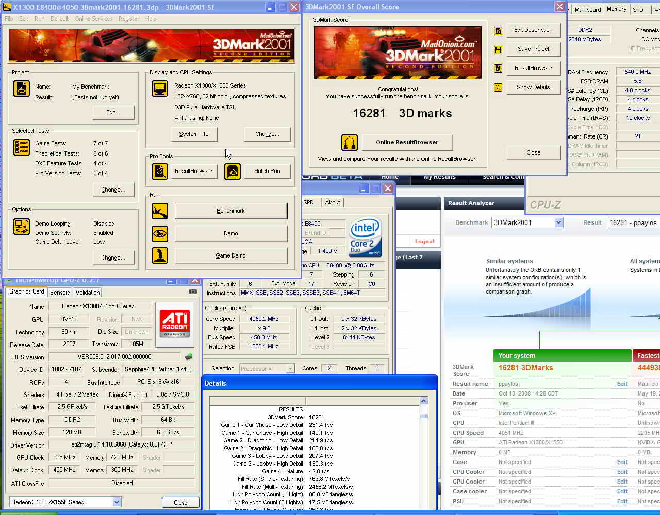This screenshot has width=660, height=515.
Task: Click the System Info button
Action: 194,134
